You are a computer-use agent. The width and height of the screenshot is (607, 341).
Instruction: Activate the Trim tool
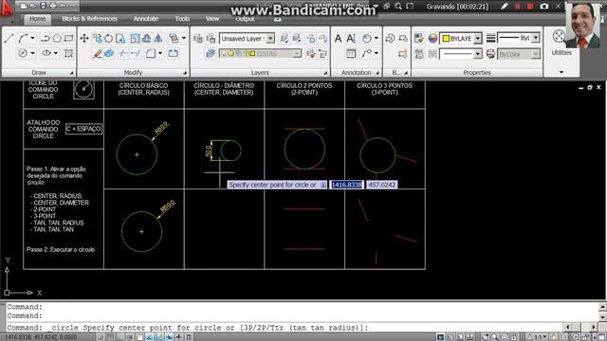[x=123, y=53]
